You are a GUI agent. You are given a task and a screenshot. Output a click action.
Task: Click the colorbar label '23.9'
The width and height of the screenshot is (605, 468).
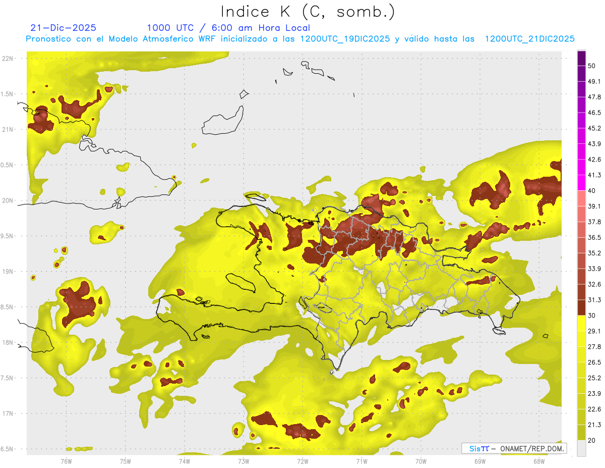tap(594, 394)
